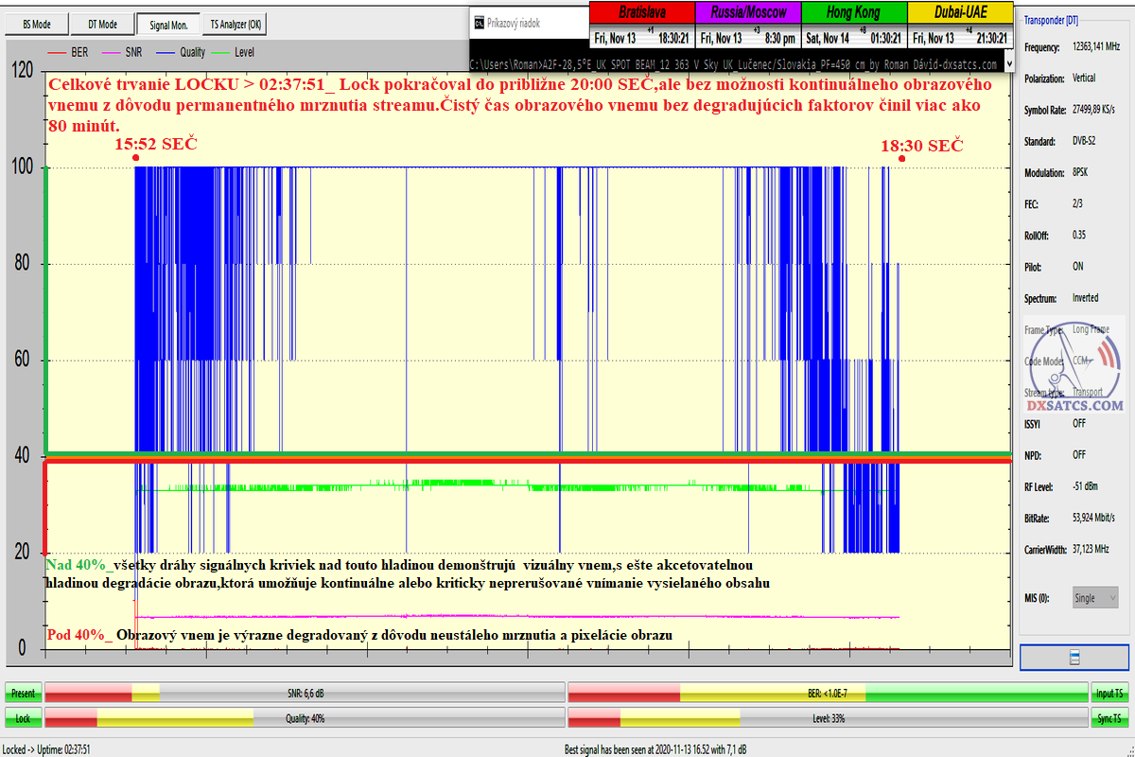Open the TS Analyzer (OK) tab
Image resolution: width=1135 pixels, height=757 pixels.
click(236, 24)
